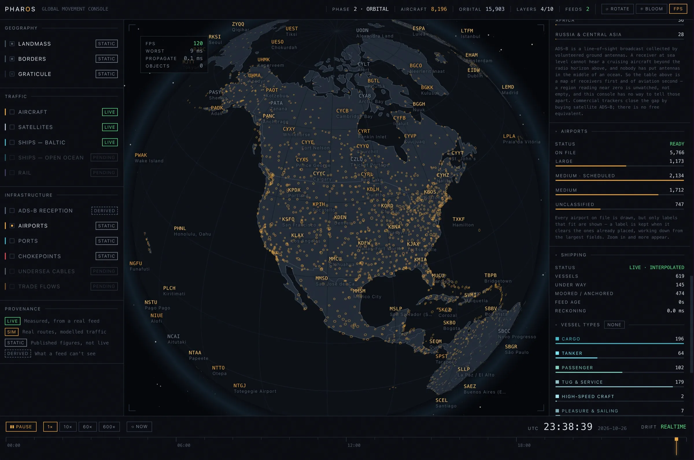694x460 pixels.
Task: Turn off the Graticule layer checkbox
Action: (12, 74)
